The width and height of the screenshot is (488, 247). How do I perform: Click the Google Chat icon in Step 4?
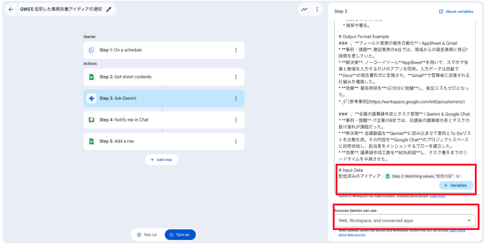coord(92,120)
